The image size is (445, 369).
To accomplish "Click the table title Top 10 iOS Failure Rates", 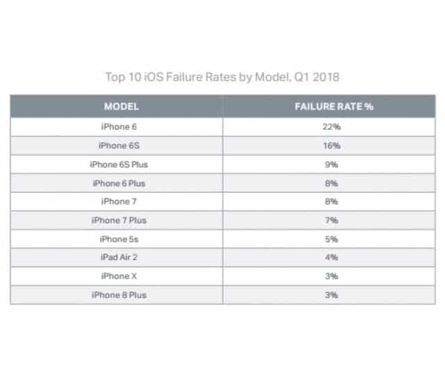I will pos(222,77).
